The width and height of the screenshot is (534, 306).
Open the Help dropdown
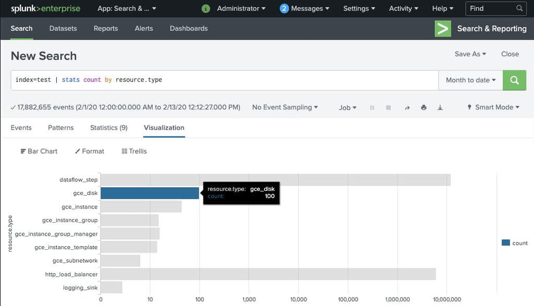(442, 8)
